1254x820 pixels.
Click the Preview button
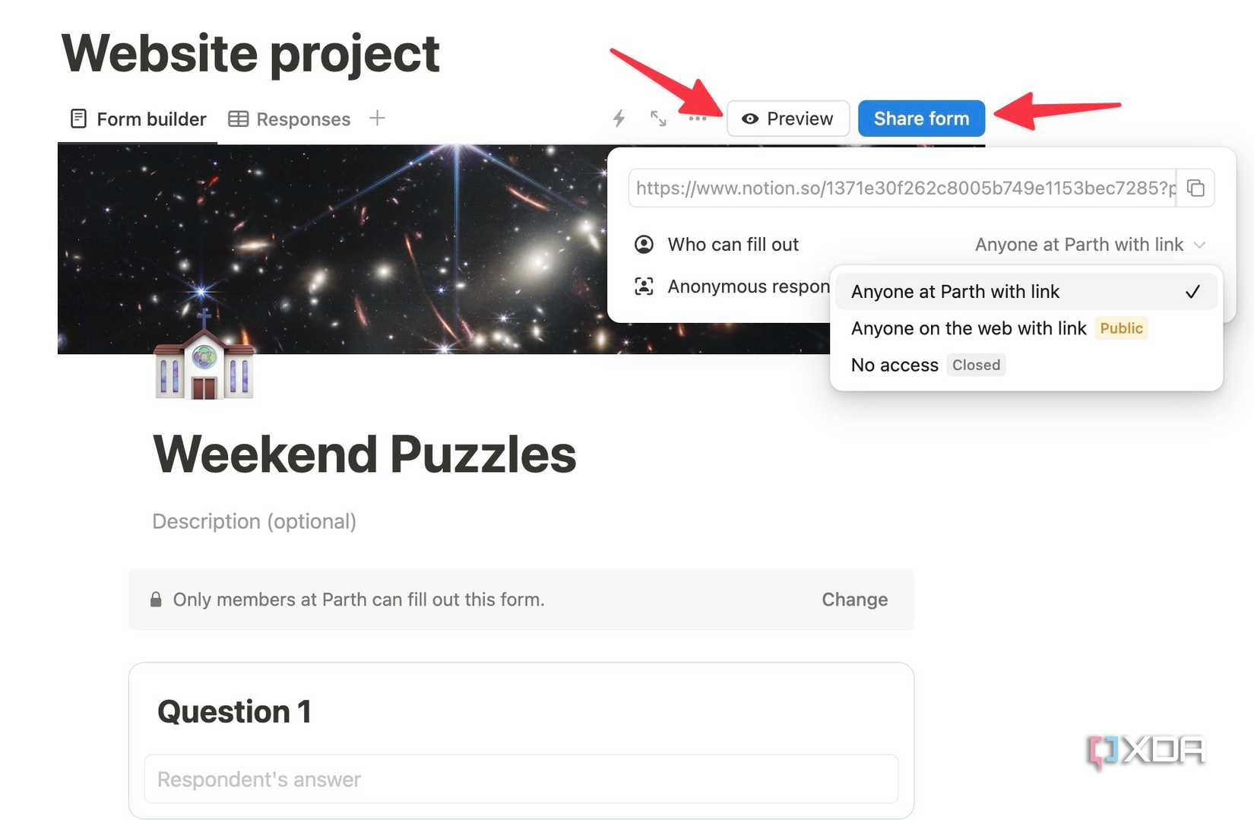788,119
